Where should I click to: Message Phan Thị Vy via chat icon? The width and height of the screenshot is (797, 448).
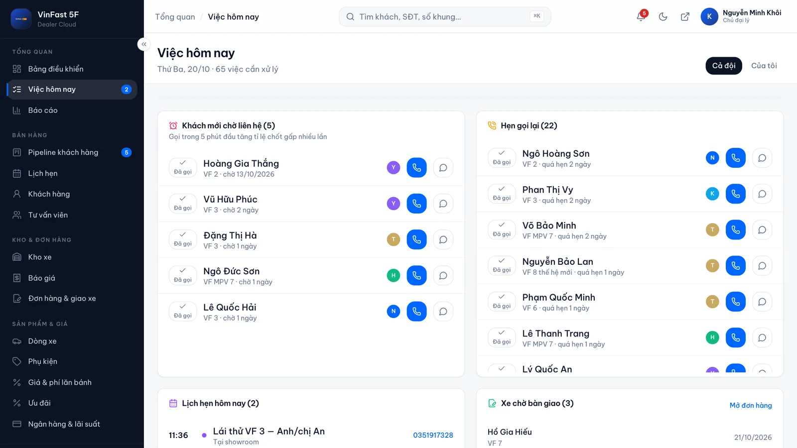tap(762, 194)
